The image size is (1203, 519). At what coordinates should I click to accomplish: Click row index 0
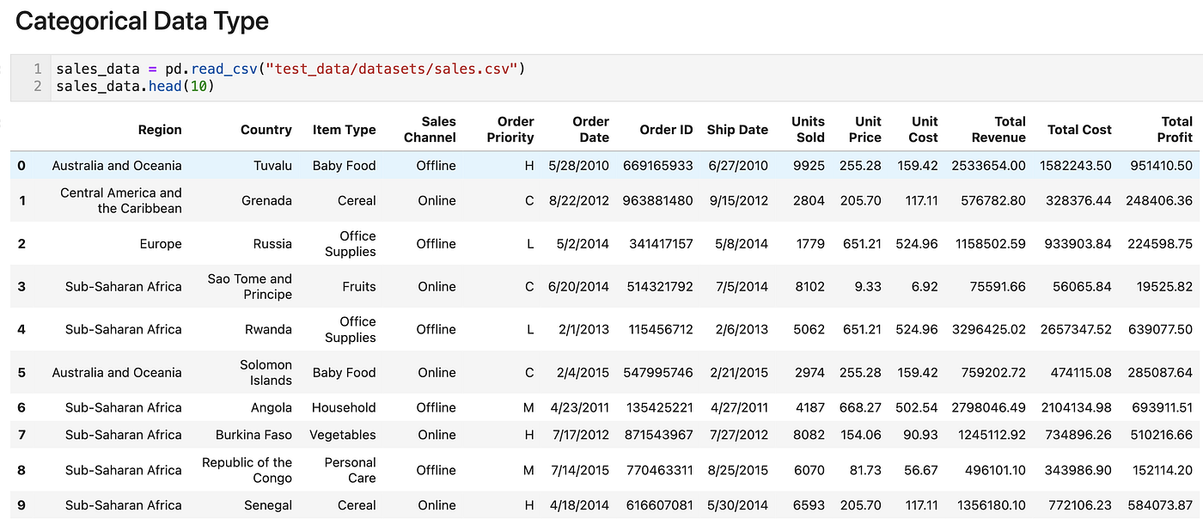[x=21, y=165]
